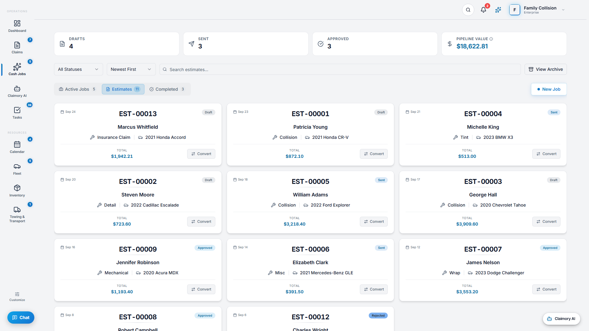The image size is (589, 331).
Task: Click the Approved badge on EST-00009
Action: [x=205, y=248]
